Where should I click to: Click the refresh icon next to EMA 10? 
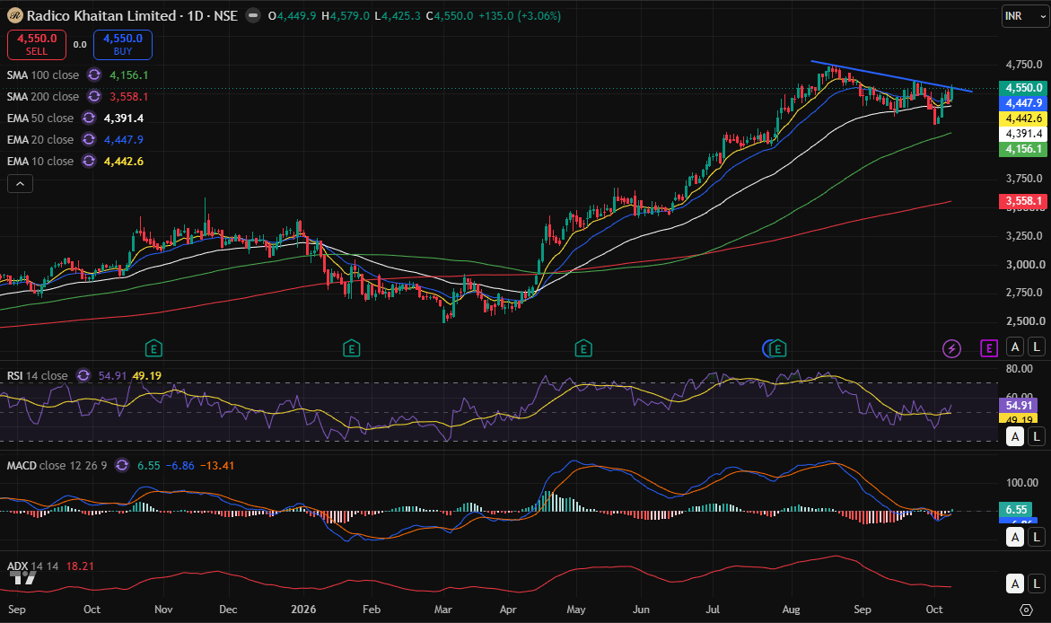(89, 161)
